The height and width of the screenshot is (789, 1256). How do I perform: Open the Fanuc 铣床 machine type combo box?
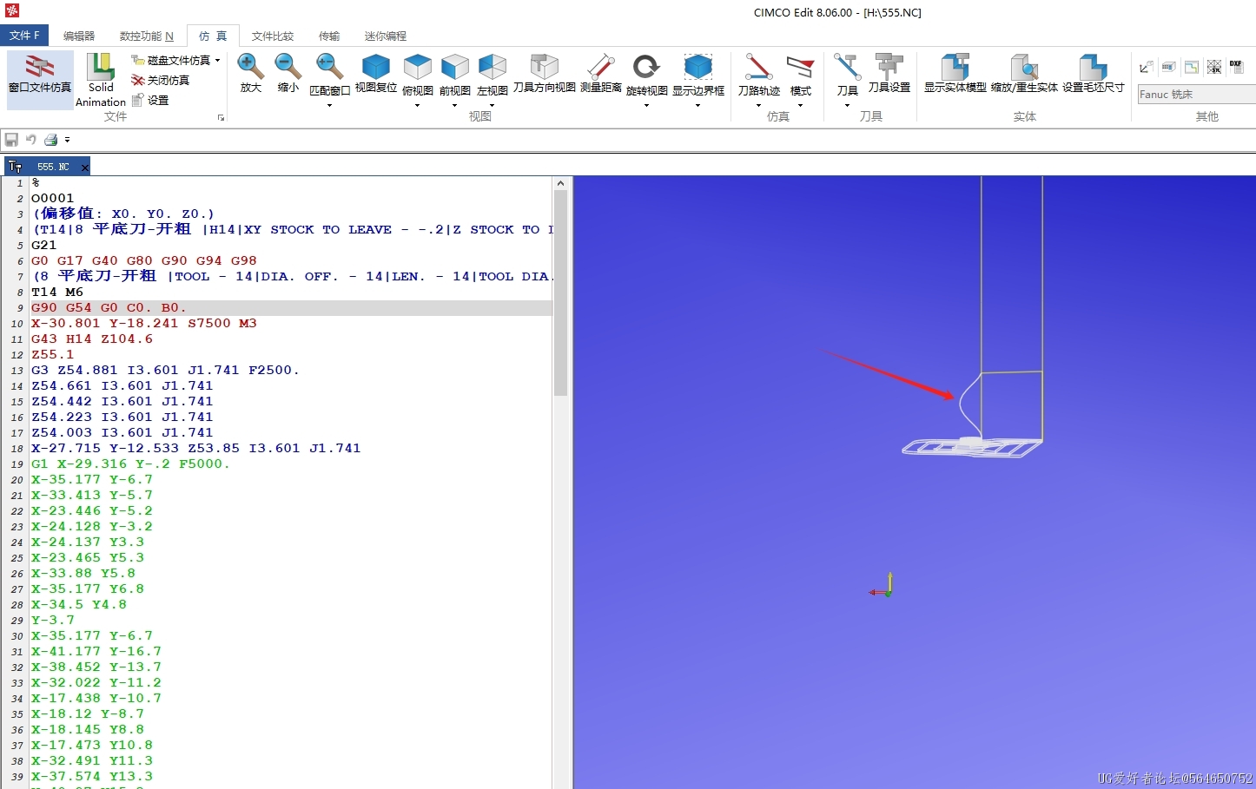coord(1196,94)
